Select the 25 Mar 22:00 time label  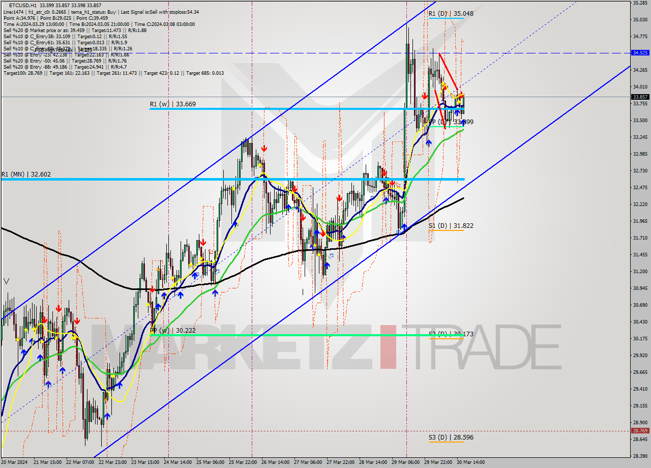pyautogui.click(x=244, y=462)
